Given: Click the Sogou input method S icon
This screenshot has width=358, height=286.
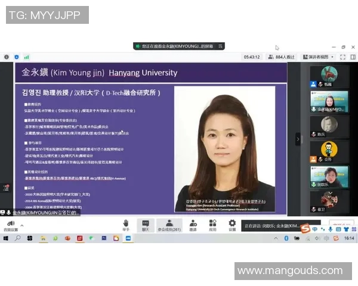Looking at the screenshot, I should (305, 228).
